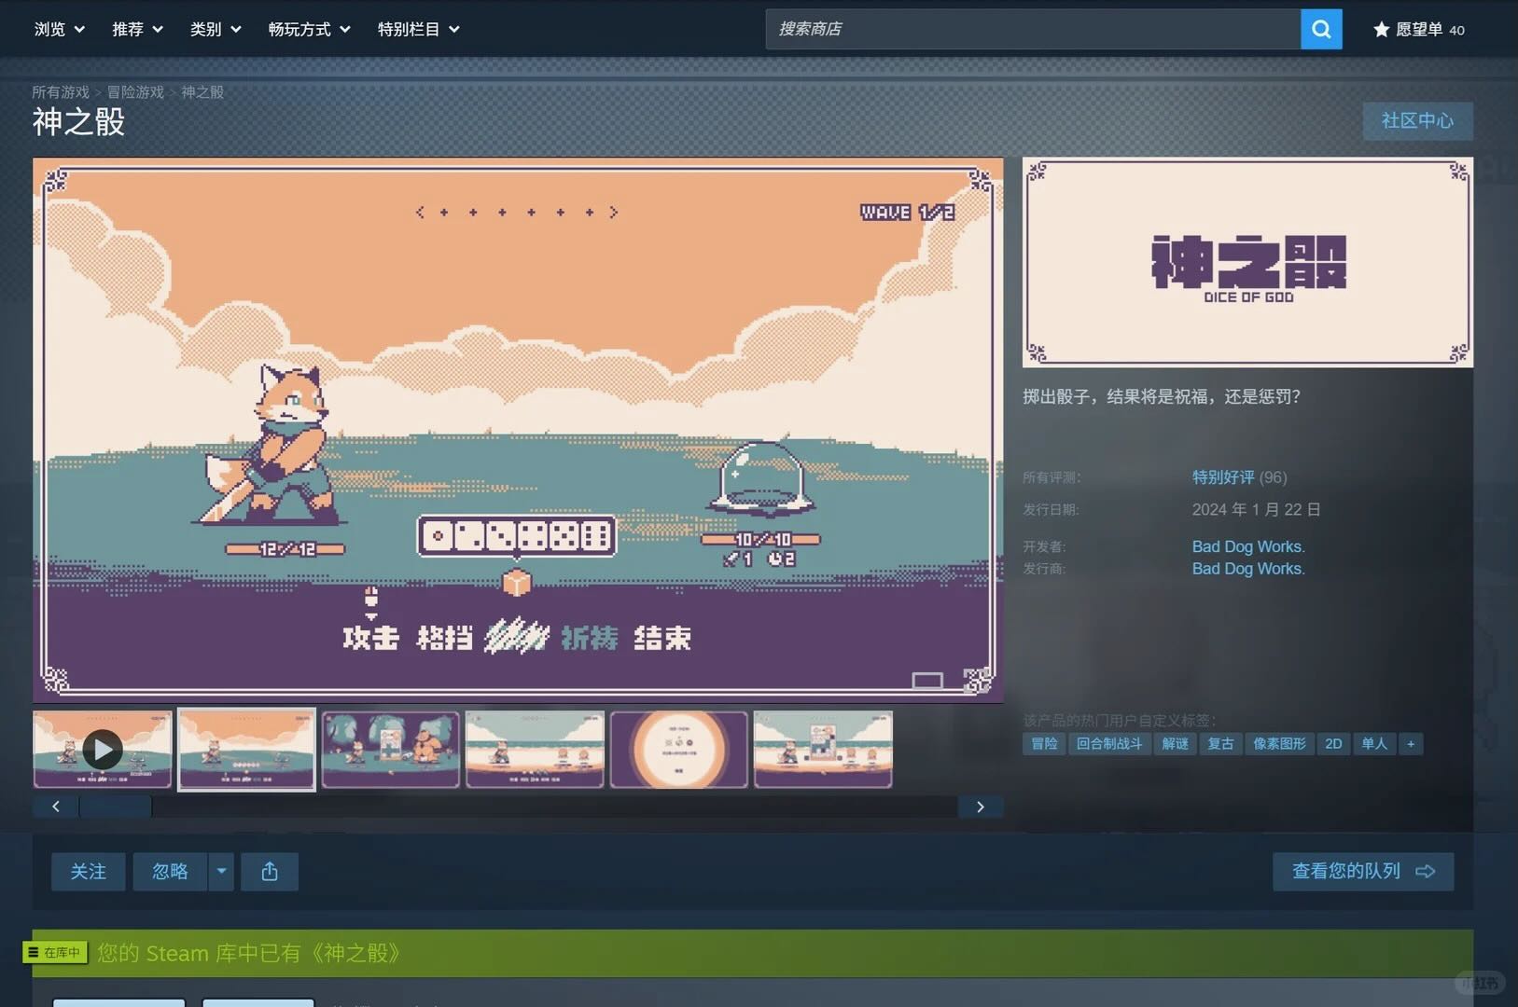Viewport: 1518px width, 1007px height.
Task: Click the 关注 follow button
Action: click(x=89, y=872)
